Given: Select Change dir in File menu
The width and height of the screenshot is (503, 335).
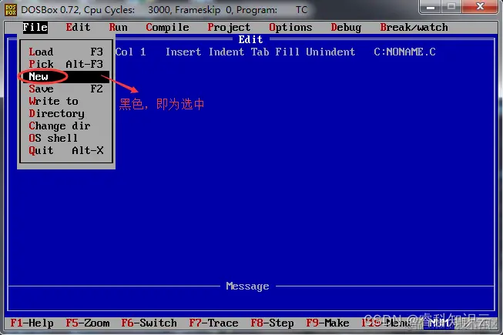Looking at the screenshot, I should click(65, 126).
